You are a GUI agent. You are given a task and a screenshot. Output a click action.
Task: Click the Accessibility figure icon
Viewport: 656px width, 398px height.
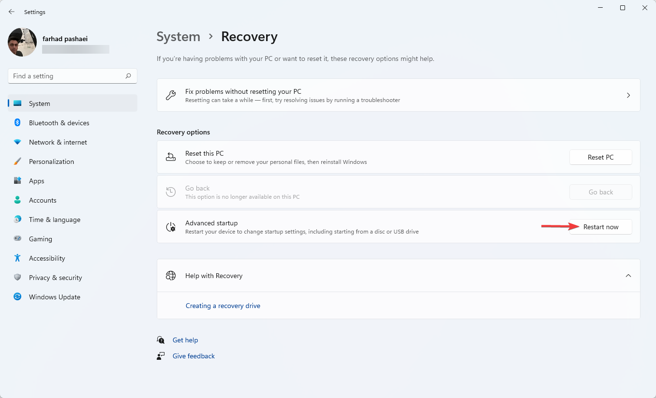point(17,258)
